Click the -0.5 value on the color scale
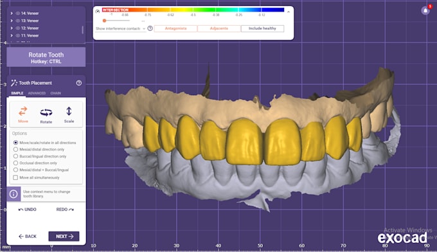This screenshot has height=252, width=437. point(193,15)
